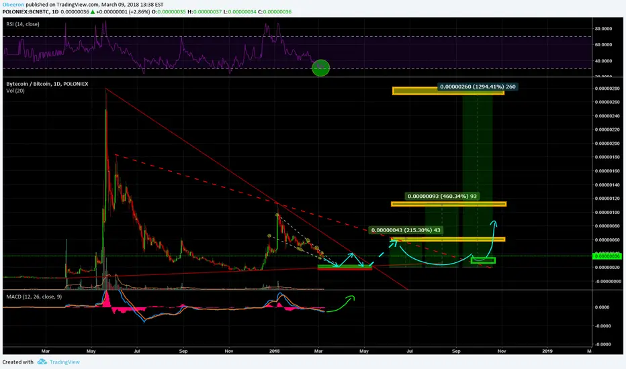
Task: Select the POLONIEX:BCNBTC, 1D symbol text
Action: [30, 11]
